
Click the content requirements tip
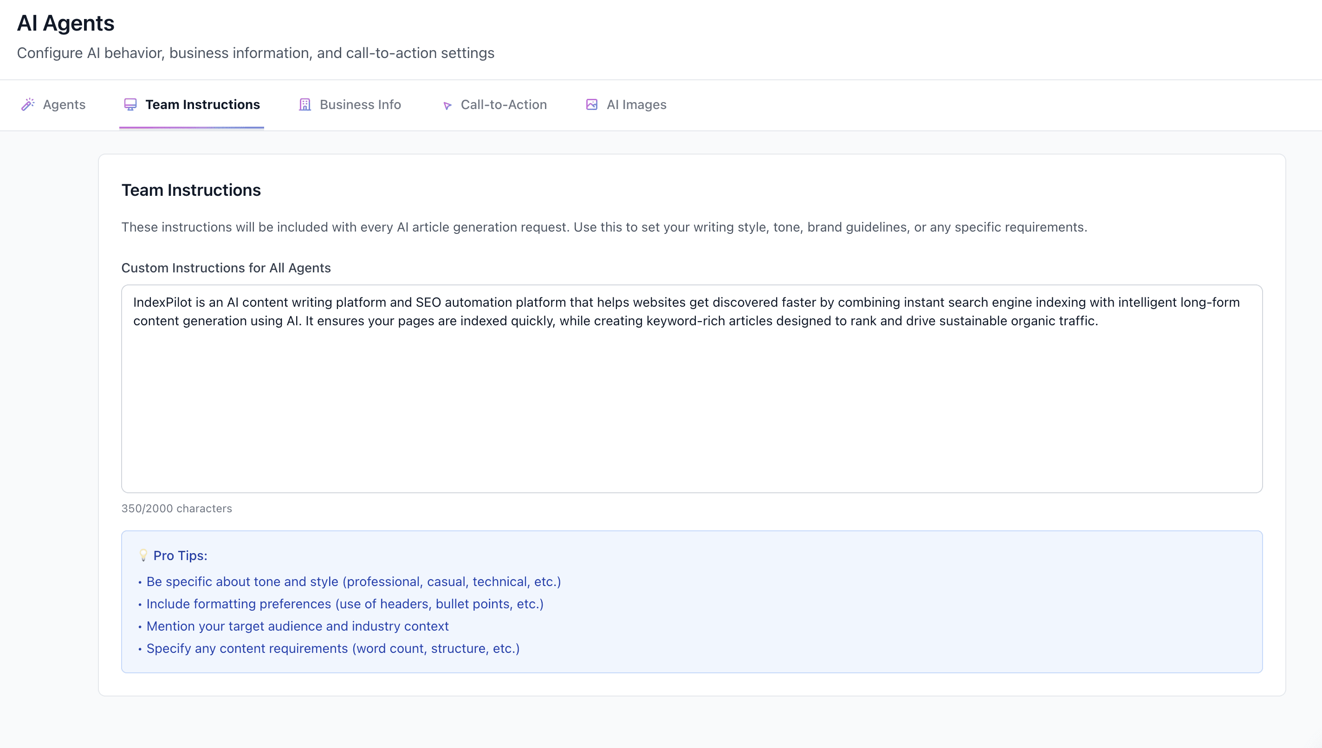(333, 648)
